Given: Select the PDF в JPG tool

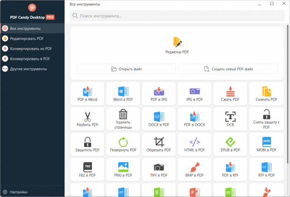Looking at the screenshot, I should [159, 94].
